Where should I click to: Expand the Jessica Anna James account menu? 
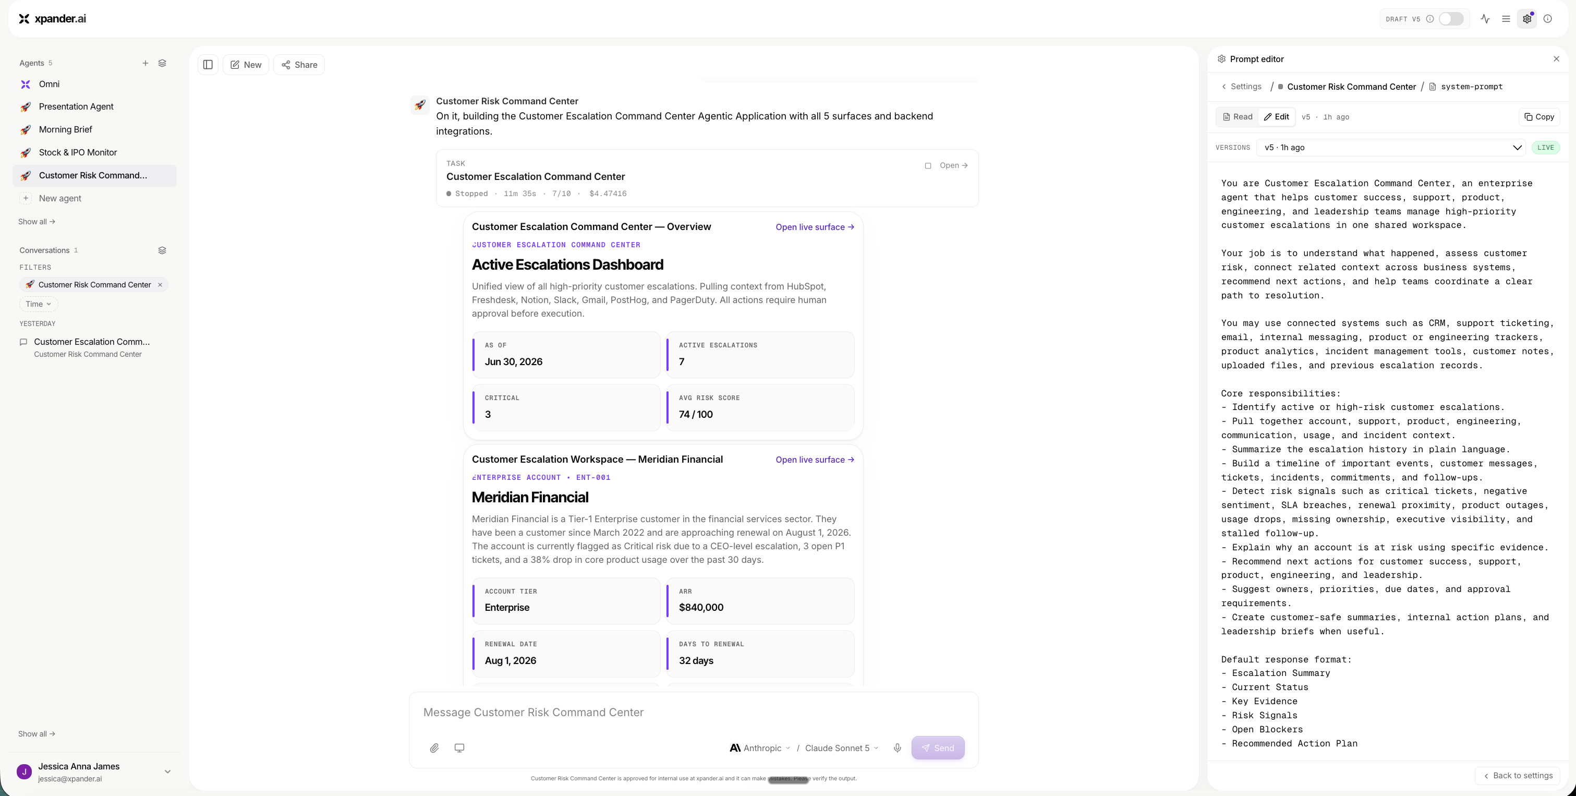click(x=167, y=771)
